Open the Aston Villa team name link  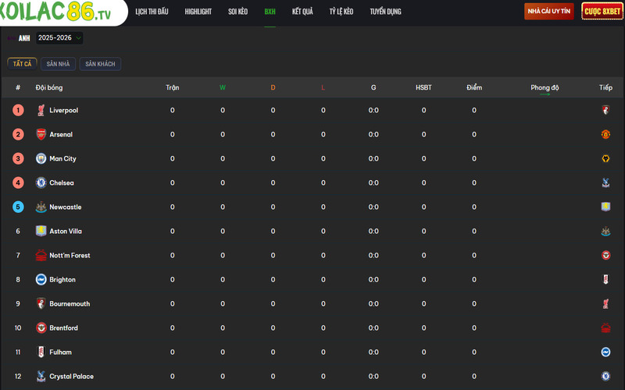coord(66,231)
